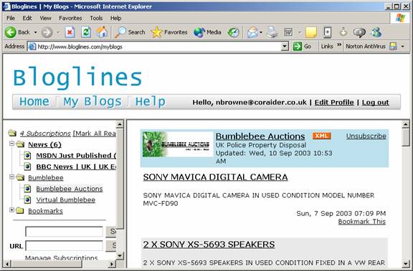
Task: Open the Edit menu
Action: (x=27, y=18)
